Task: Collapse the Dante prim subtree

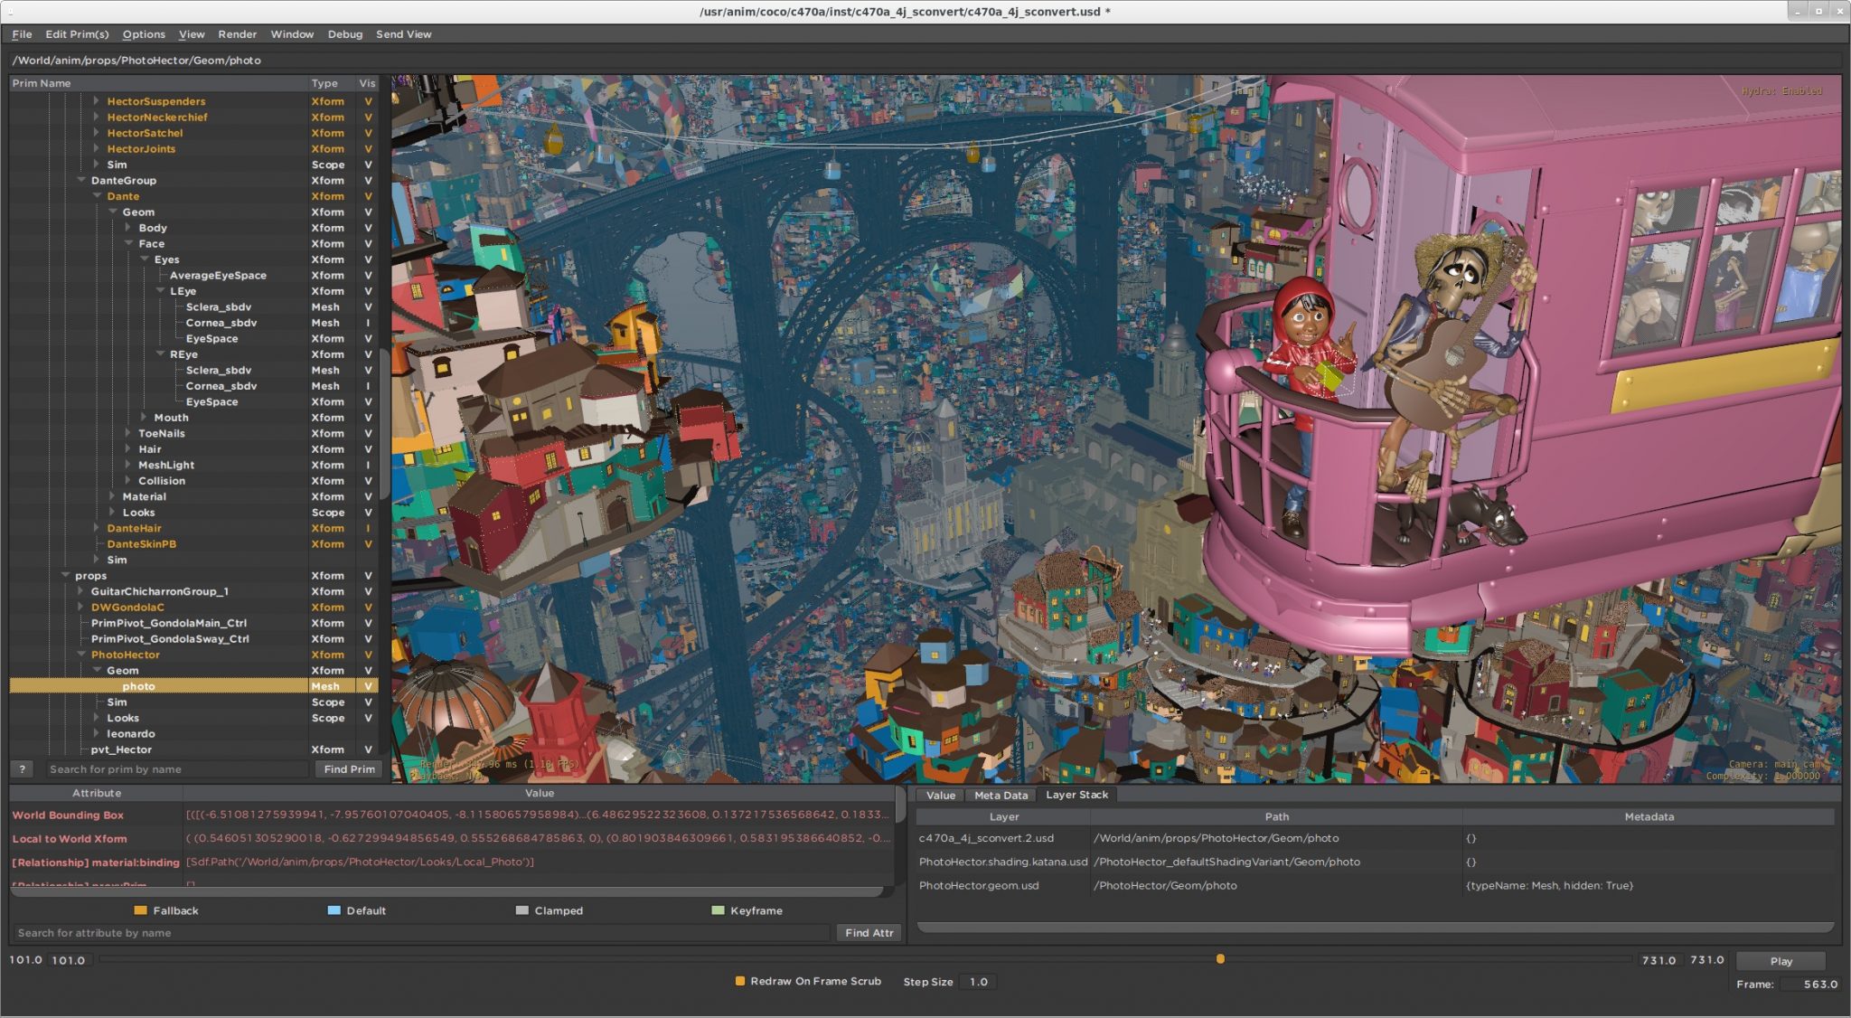Action: pyautogui.click(x=99, y=196)
